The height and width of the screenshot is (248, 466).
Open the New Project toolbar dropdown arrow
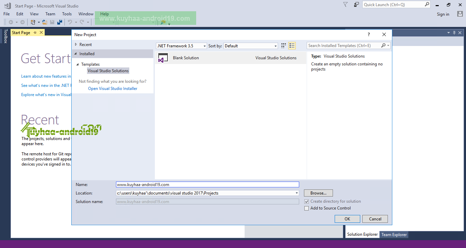click(39, 22)
